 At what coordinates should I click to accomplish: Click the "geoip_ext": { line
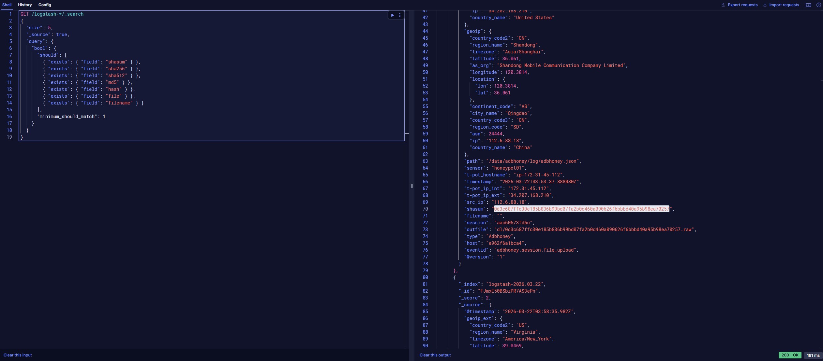click(483, 318)
